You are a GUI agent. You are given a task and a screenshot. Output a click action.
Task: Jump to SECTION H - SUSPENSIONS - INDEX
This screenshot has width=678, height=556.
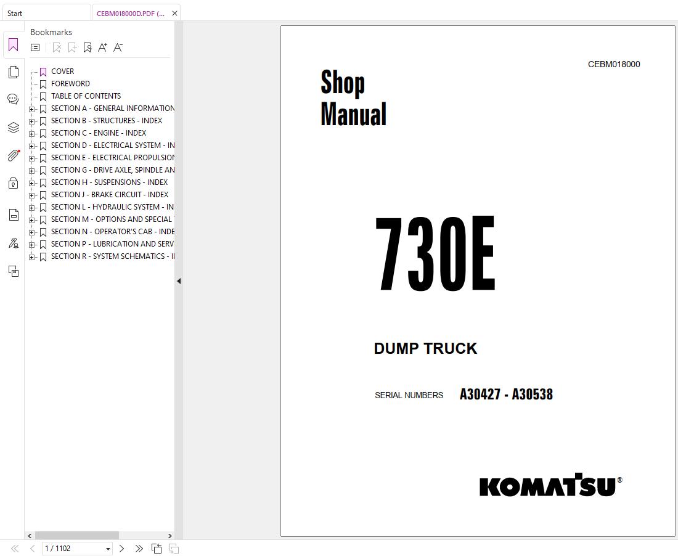(109, 182)
